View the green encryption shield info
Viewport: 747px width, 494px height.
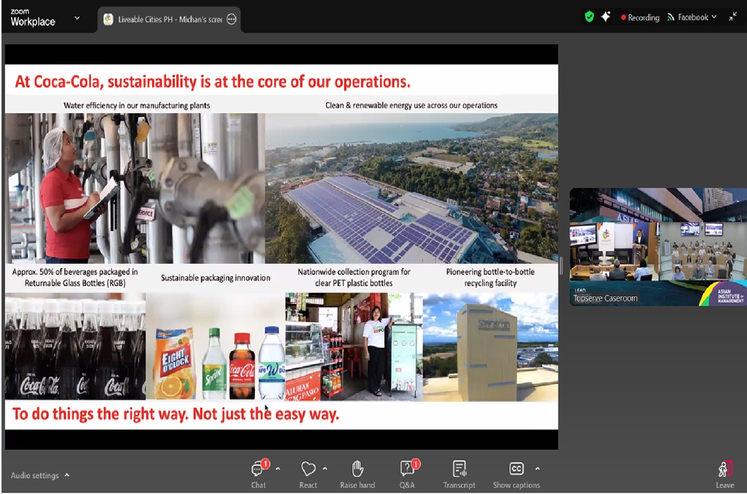tap(589, 17)
